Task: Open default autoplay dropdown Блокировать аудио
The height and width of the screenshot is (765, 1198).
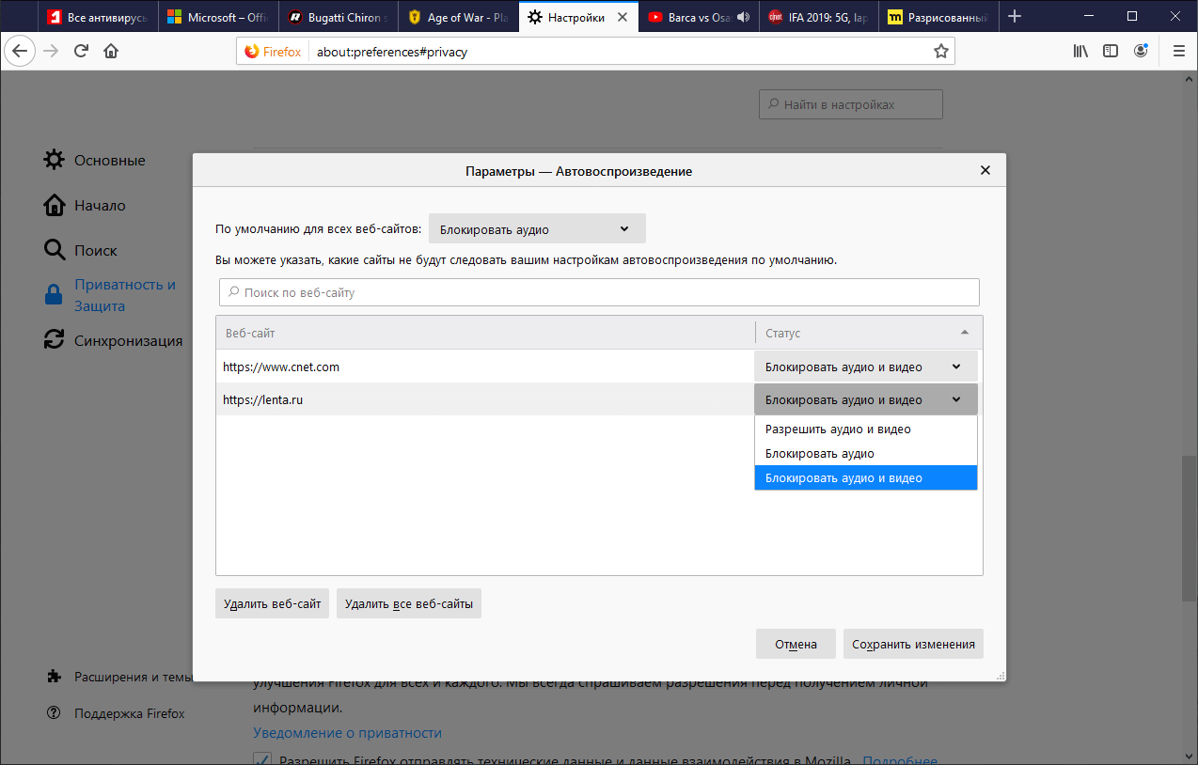Action: [537, 229]
